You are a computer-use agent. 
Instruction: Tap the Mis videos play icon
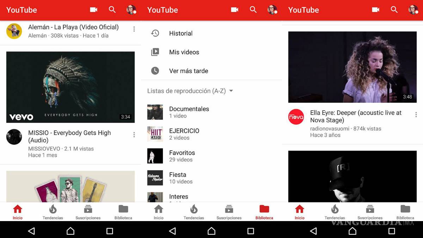click(x=155, y=52)
